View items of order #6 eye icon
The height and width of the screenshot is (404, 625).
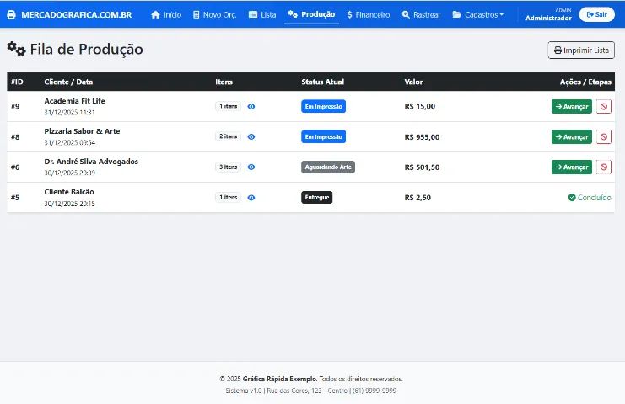251,167
